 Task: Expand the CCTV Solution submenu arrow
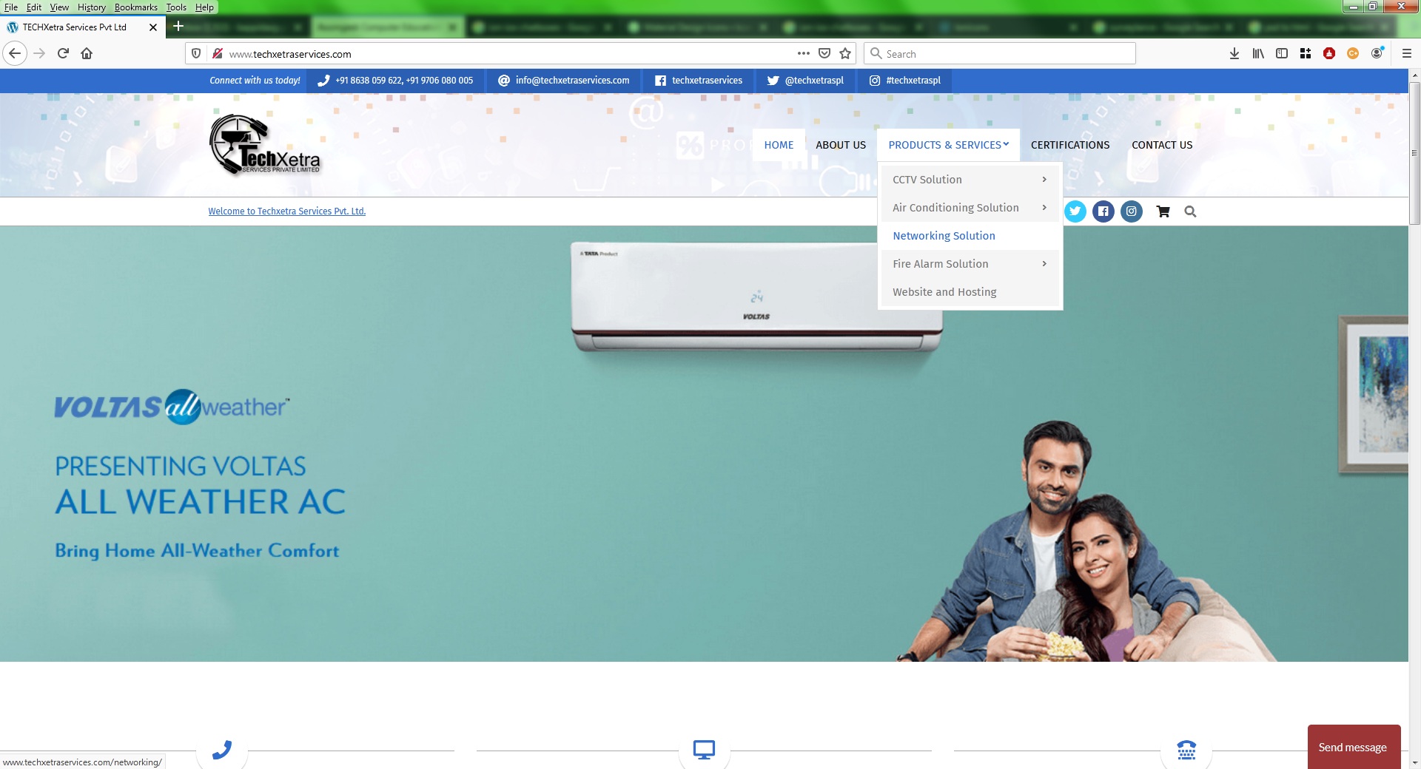pyautogui.click(x=1044, y=180)
